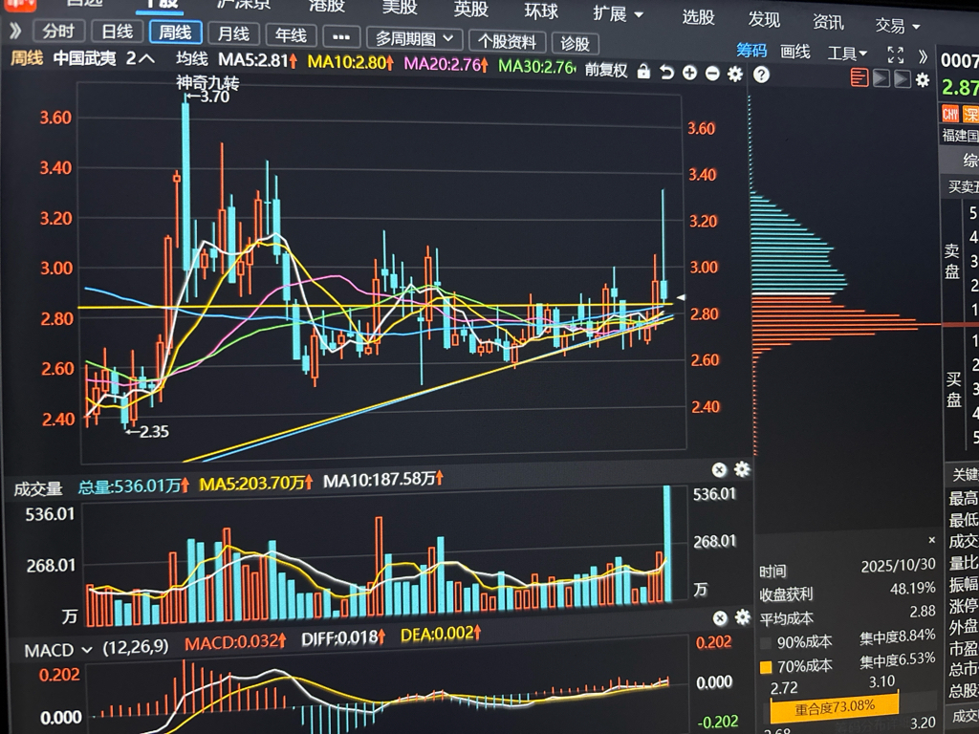The width and height of the screenshot is (979, 734).
Task: Open 诊股 stock diagnosis
Action: click(575, 43)
